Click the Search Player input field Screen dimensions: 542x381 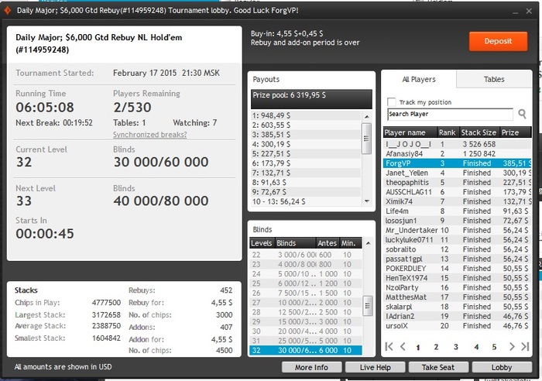click(450, 114)
